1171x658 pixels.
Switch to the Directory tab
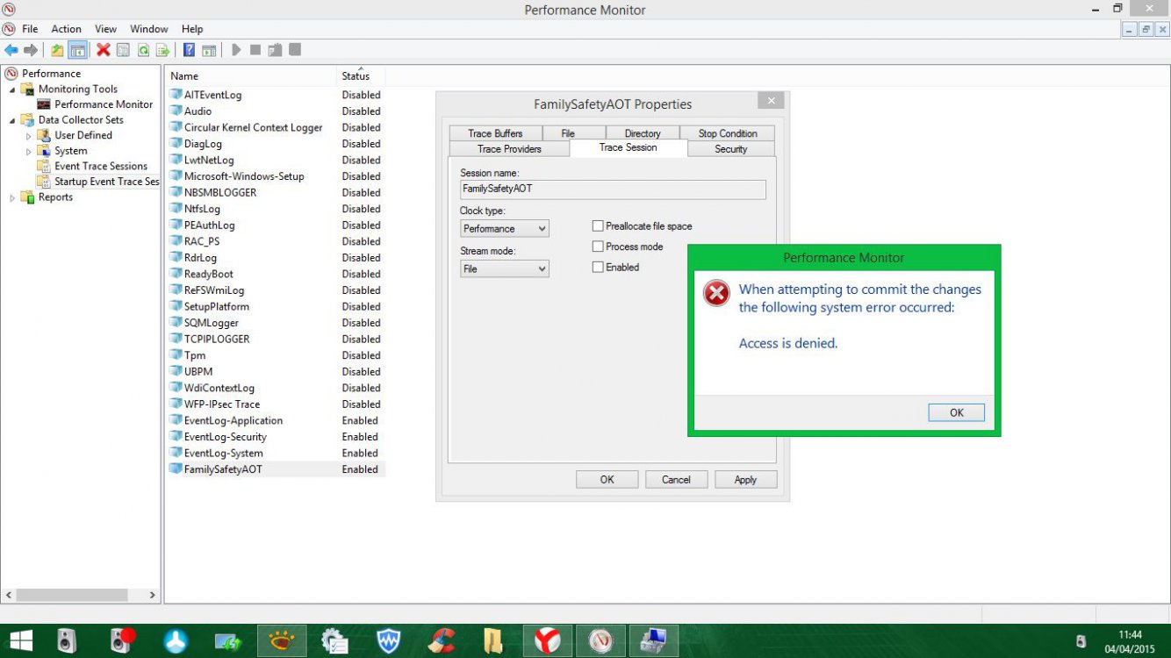pyautogui.click(x=643, y=133)
